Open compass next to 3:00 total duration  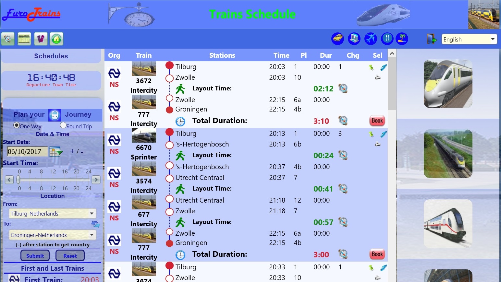tap(343, 254)
